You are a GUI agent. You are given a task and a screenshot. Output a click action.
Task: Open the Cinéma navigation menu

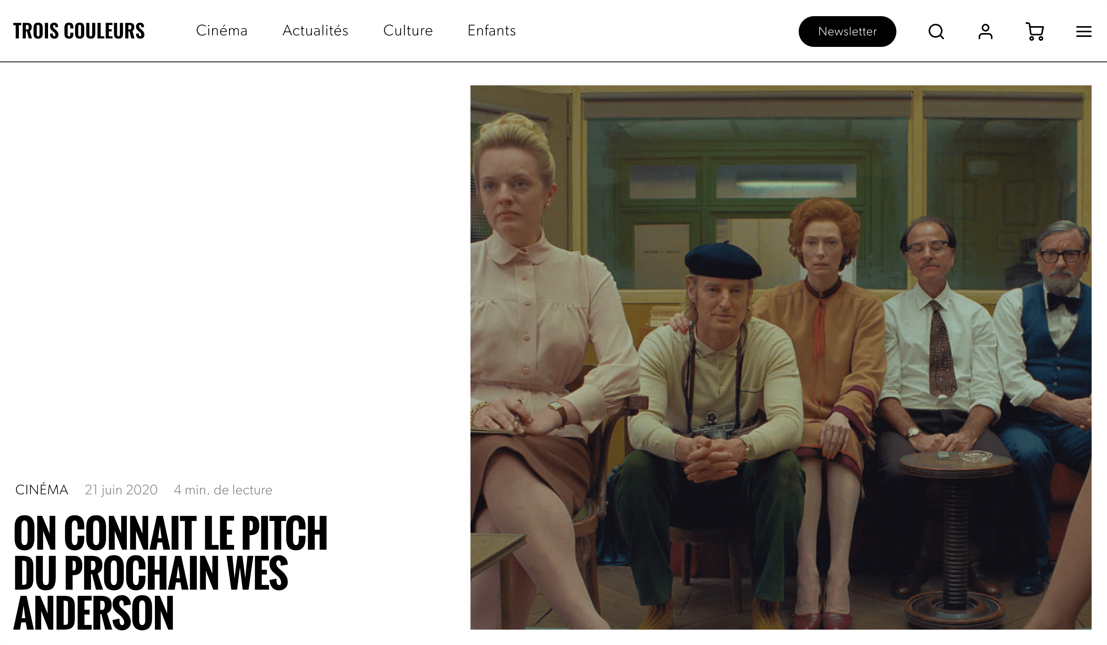coord(222,31)
